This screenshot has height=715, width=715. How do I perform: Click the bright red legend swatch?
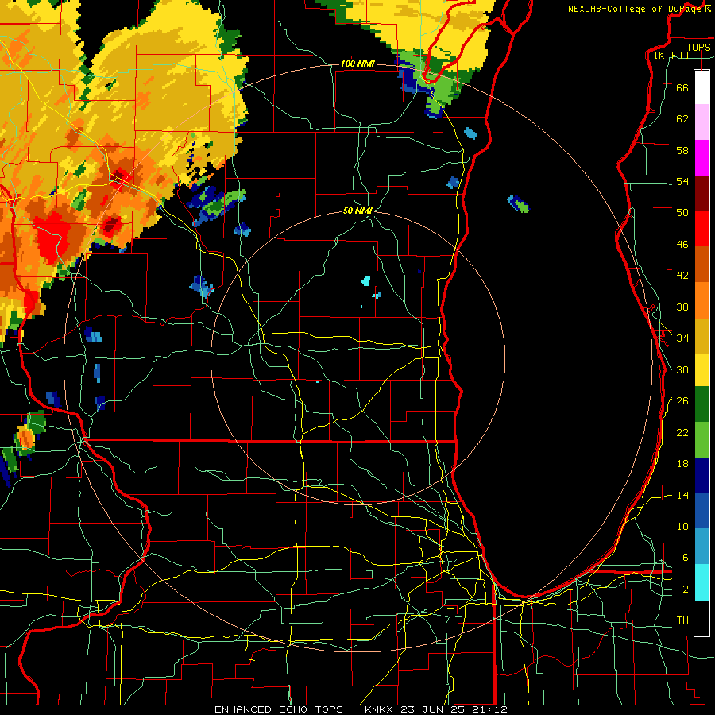pos(701,229)
